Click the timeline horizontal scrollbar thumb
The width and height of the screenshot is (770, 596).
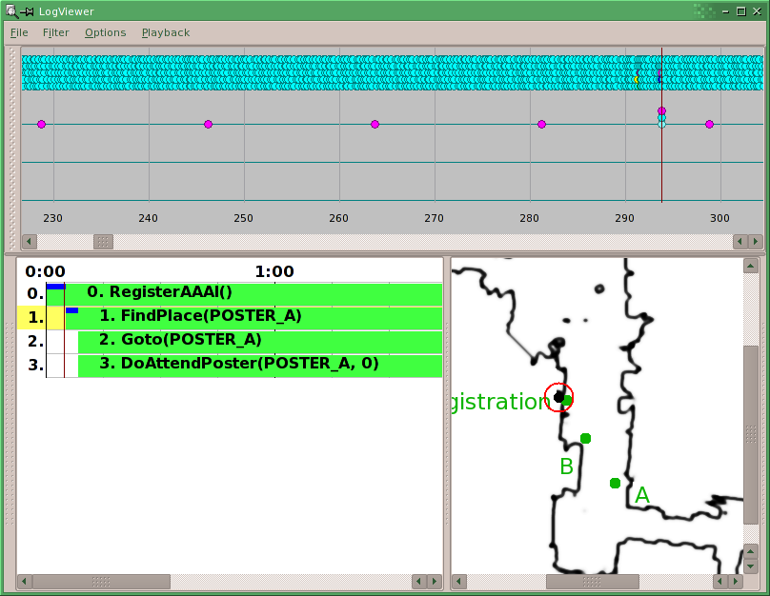coord(103,241)
